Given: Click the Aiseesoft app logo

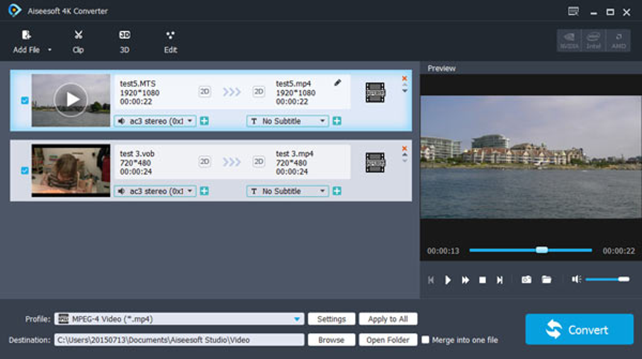Looking at the screenshot, I should point(14,11).
